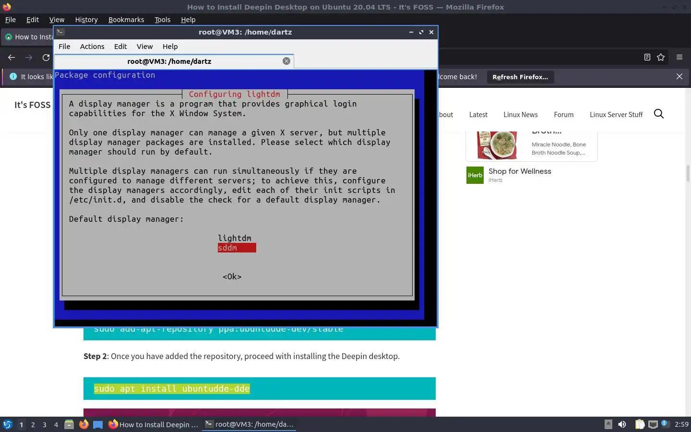Open the Shop for Wellness ad link

click(520, 171)
